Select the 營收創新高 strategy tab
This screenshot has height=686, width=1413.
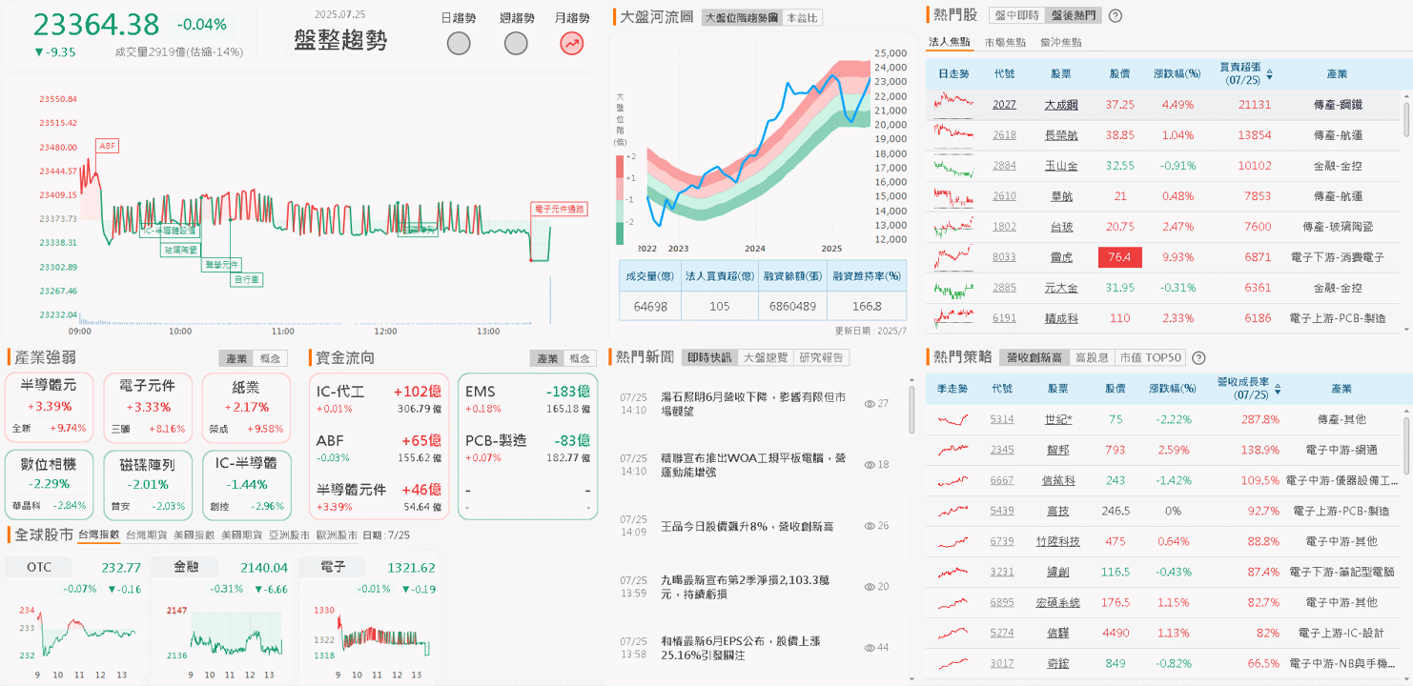pos(1034,358)
